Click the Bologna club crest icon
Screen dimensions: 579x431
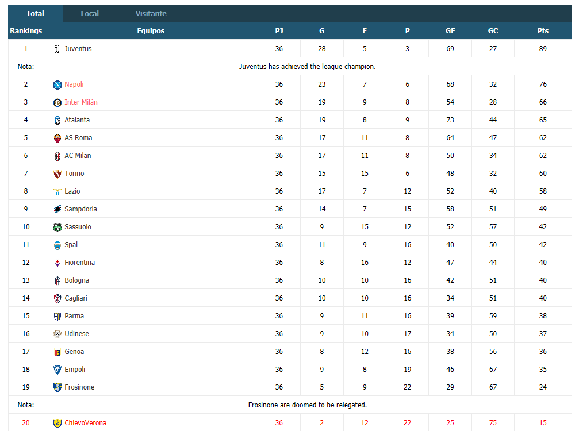pos(57,281)
